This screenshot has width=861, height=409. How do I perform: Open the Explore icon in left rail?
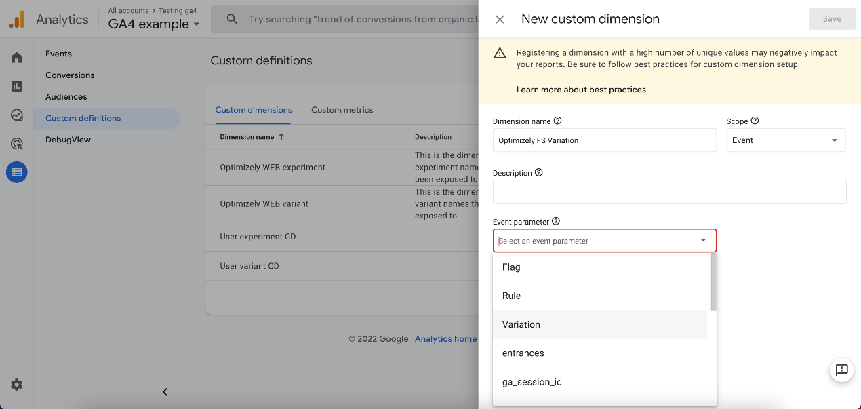click(x=17, y=115)
